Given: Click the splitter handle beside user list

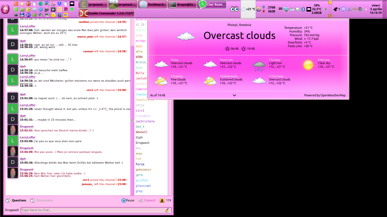Looking at the screenshot, I should (x=132, y=121).
